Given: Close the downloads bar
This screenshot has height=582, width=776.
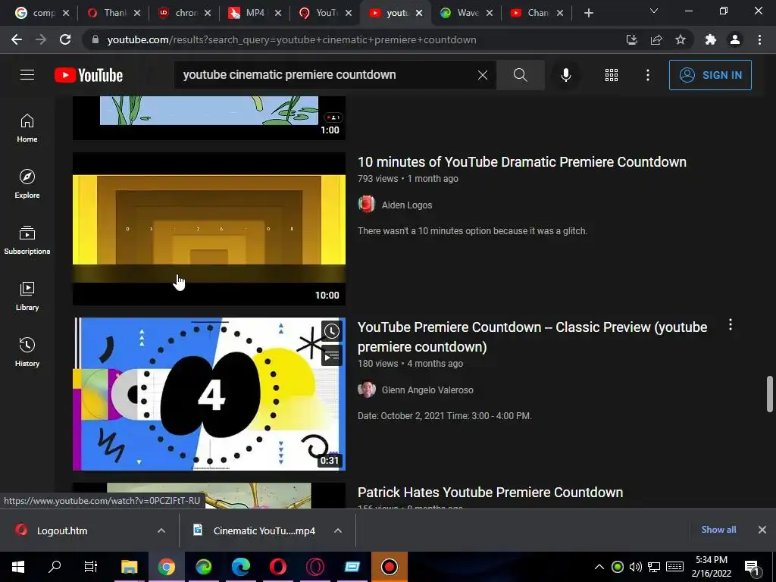Looking at the screenshot, I should click(x=762, y=530).
